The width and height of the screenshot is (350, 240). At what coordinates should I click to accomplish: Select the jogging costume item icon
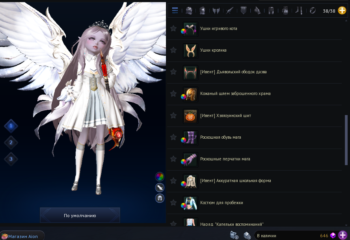tap(190, 203)
